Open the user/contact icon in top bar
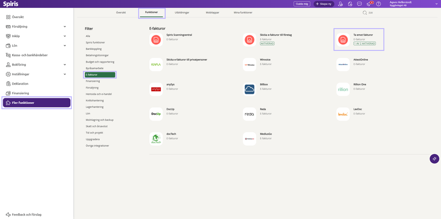This screenshot has height=219, width=441. tap(341, 4)
